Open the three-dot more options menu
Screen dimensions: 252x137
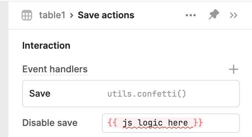(x=191, y=15)
